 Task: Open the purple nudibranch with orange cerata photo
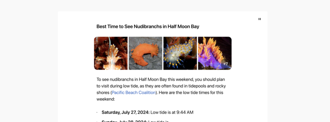[215, 53]
